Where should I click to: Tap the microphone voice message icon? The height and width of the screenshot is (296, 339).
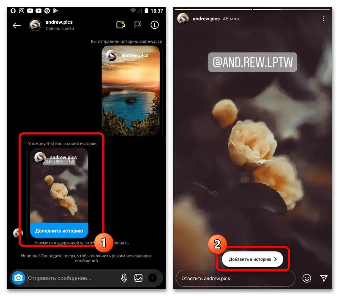[124, 278]
